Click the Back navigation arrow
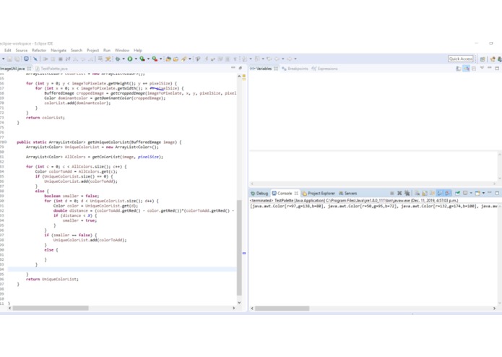Image resolution: width=502 pixels, height=357 pixels. click(x=277, y=59)
